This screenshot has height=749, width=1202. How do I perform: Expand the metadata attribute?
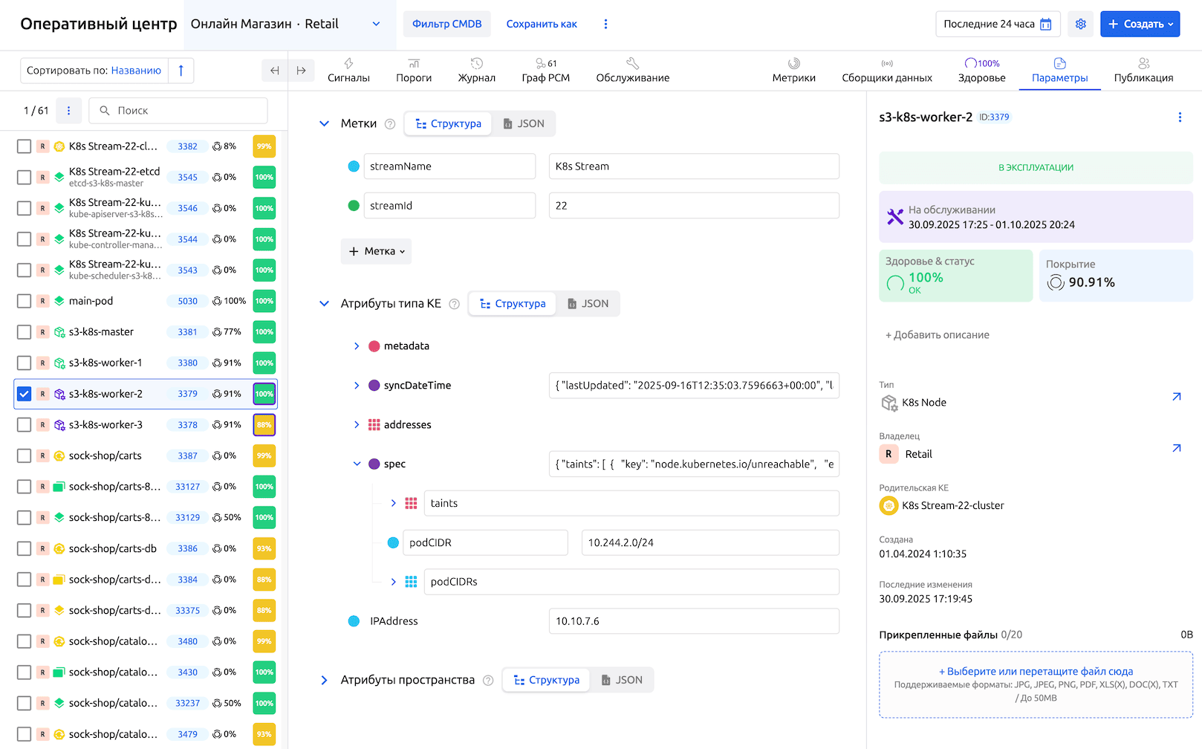pyautogui.click(x=357, y=346)
